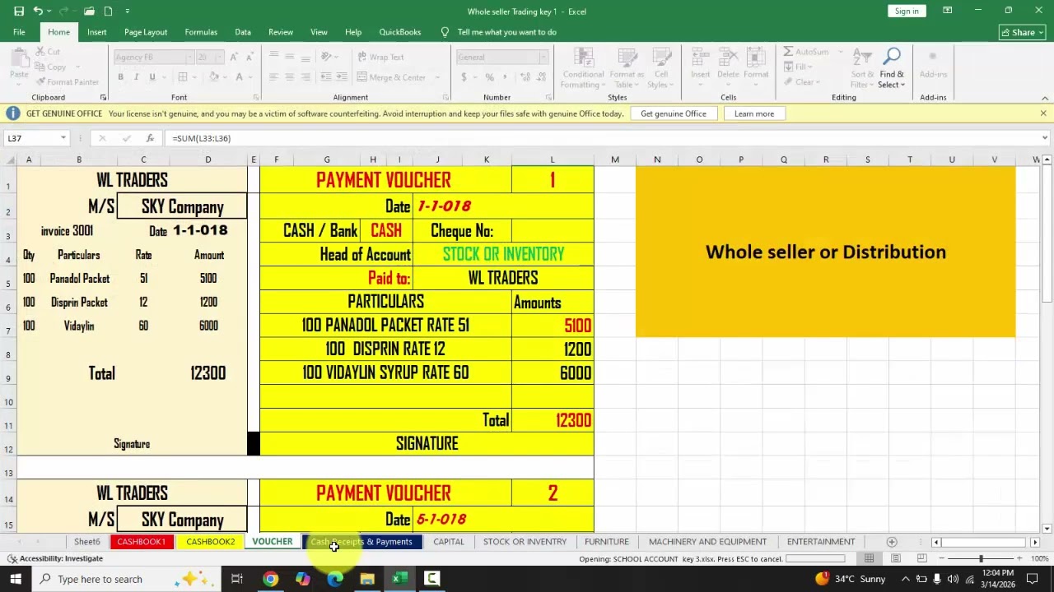Switch to the Page Layout tab
The height and width of the screenshot is (592, 1054).
[x=146, y=32]
